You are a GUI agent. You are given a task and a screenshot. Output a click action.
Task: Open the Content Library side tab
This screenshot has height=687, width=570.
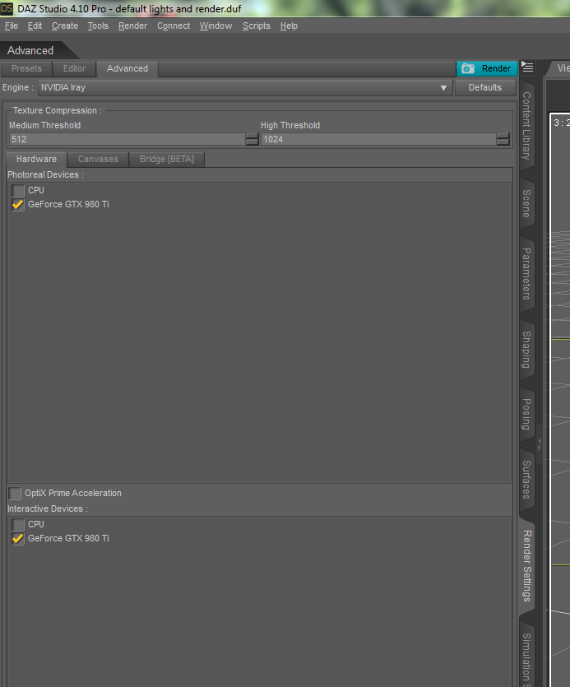pos(527,126)
